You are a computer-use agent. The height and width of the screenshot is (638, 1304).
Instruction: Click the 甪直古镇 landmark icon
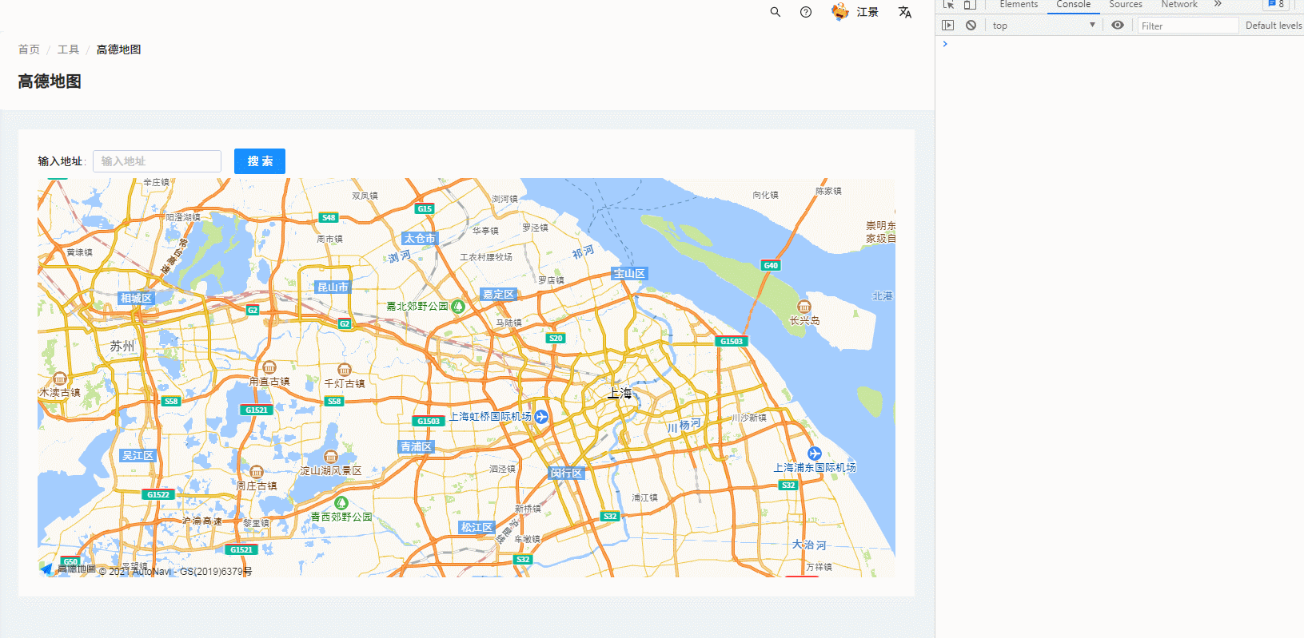point(269,367)
